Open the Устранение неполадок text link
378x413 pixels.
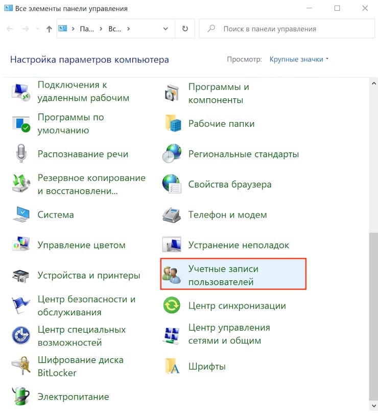click(x=239, y=245)
